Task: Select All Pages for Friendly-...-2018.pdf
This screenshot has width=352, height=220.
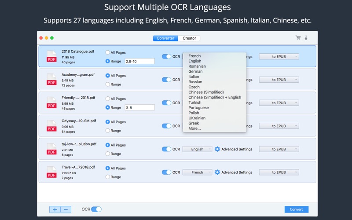Action: 108,99
